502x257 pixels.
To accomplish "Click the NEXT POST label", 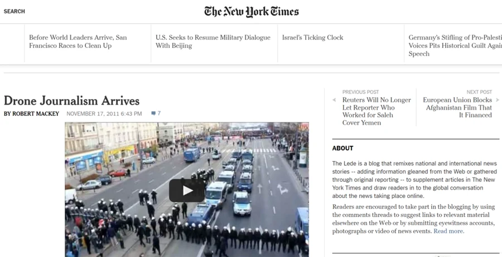I will [479, 92].
